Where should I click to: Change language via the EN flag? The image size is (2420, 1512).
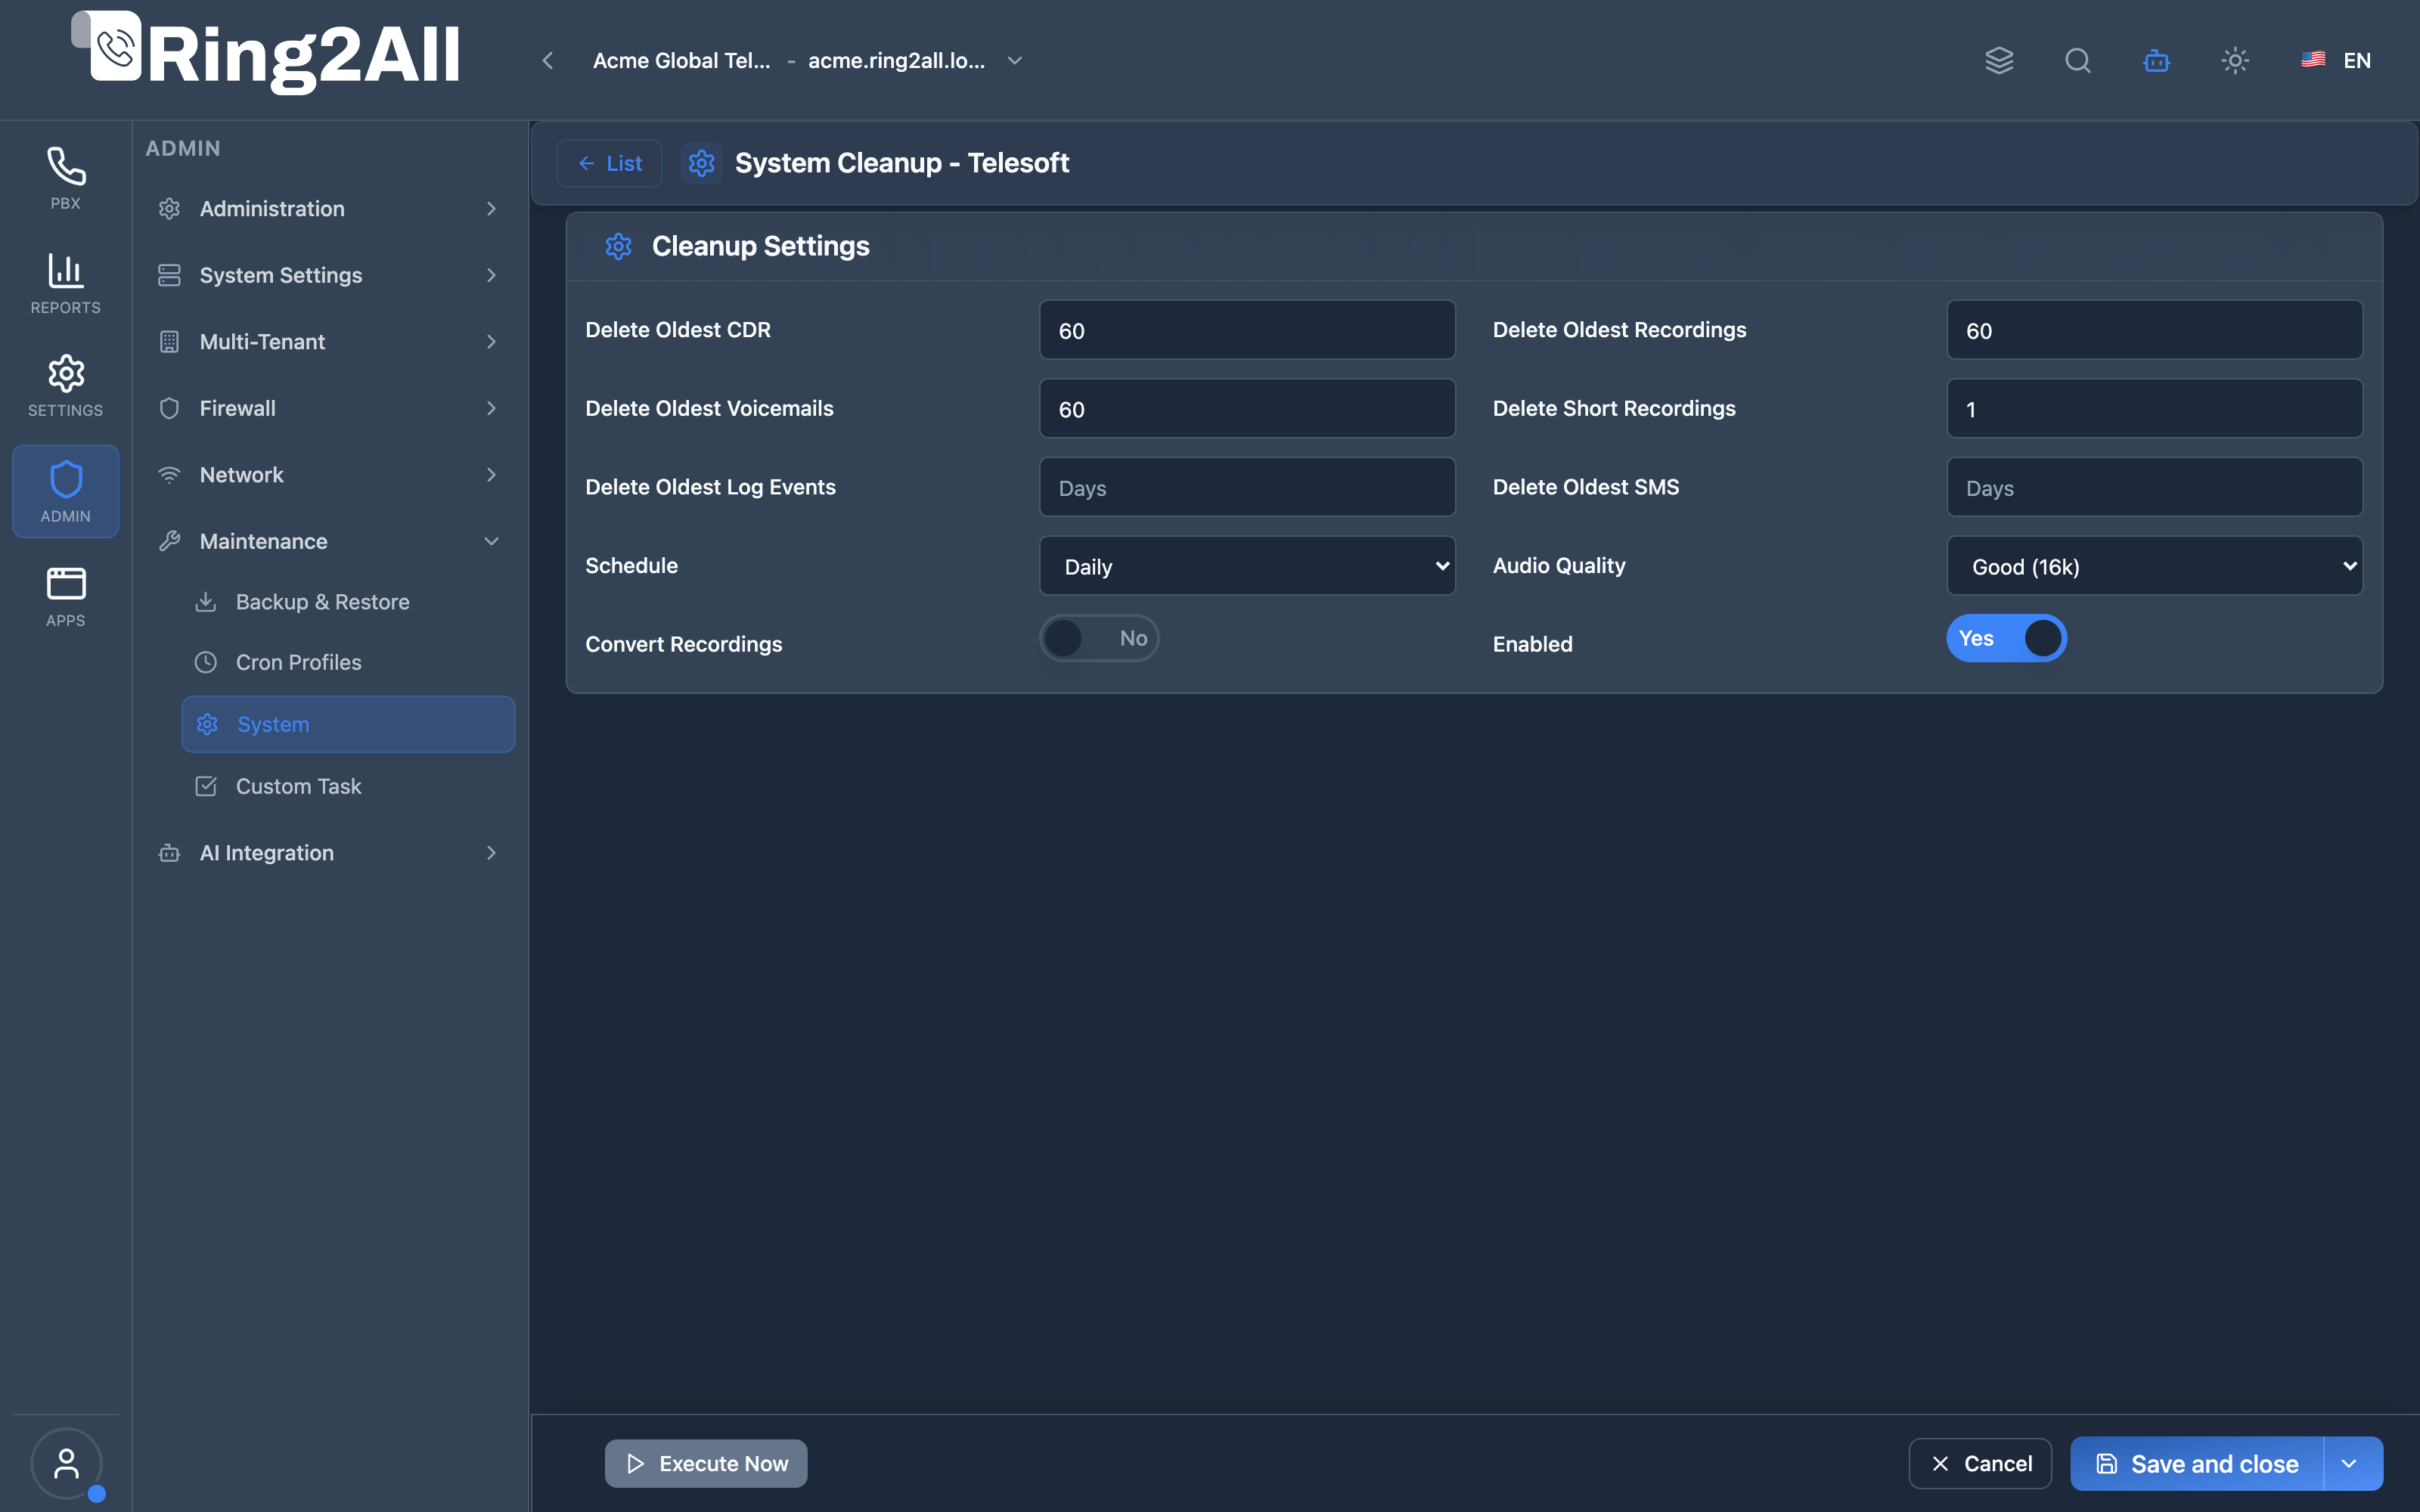(x=2336, y=61)
